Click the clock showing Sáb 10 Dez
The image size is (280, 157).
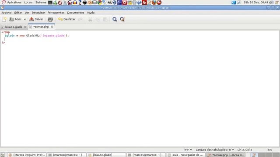(x=256, y=2)
